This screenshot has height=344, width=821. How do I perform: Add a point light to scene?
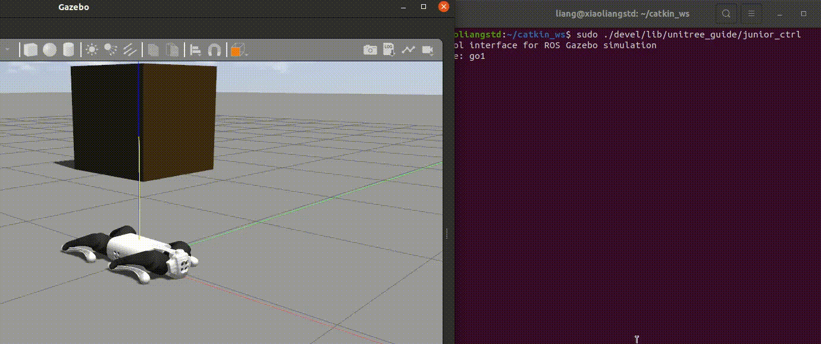pyautogui.click(x=92, y=49)
